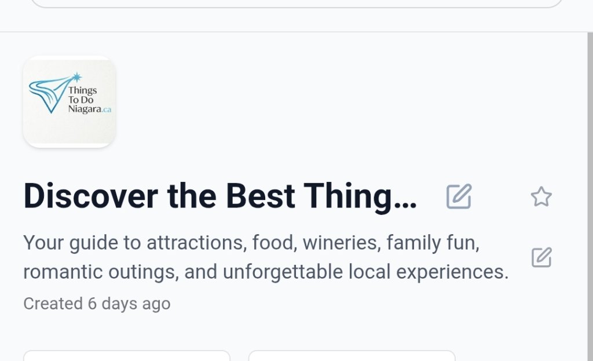
Task: Star this project as a favorite
Action: [x=541, y=197]
